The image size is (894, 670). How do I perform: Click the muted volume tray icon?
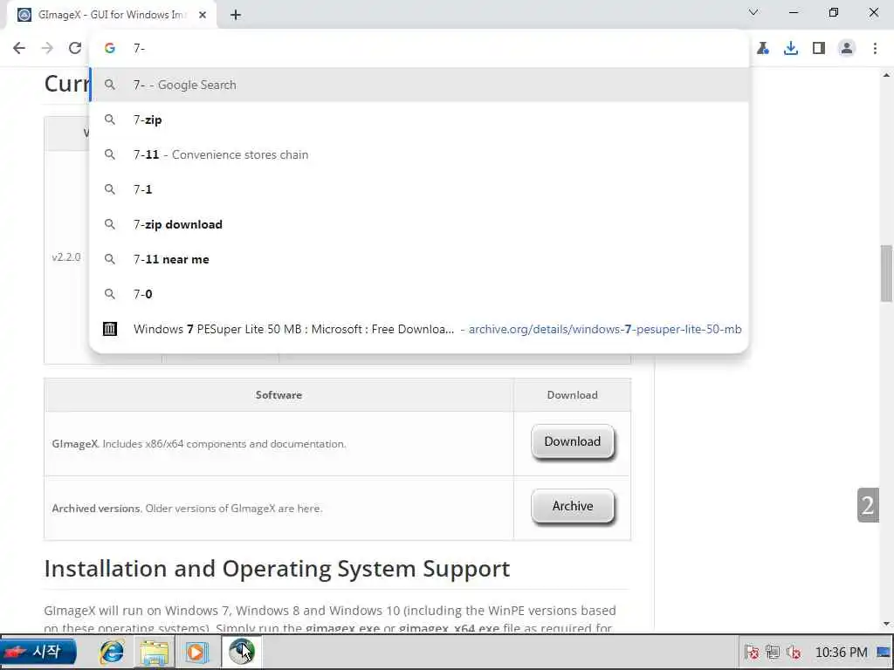pos(794,652)
